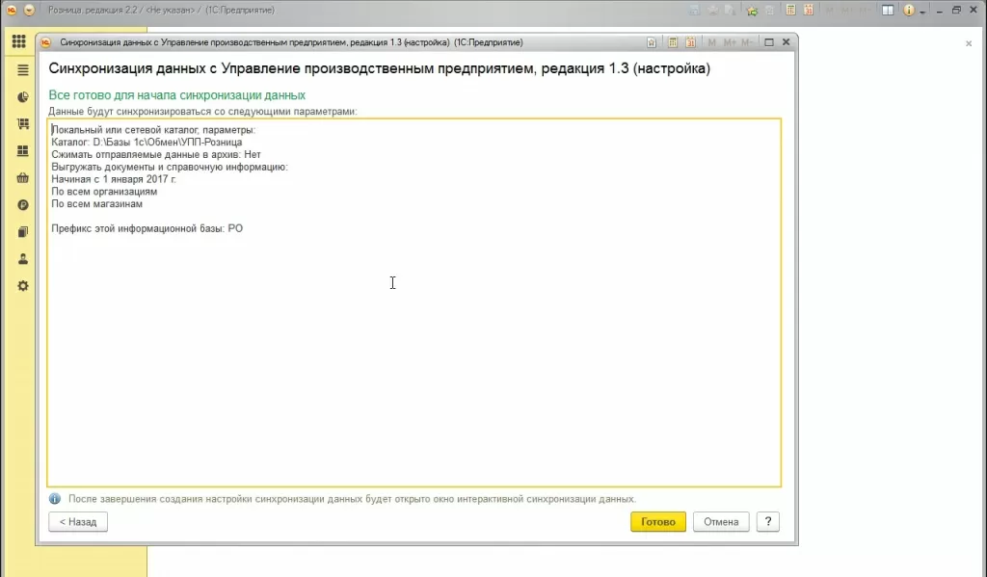Add to favorites via green-arrow star icon
987x577 pixels.
[752, 10]
